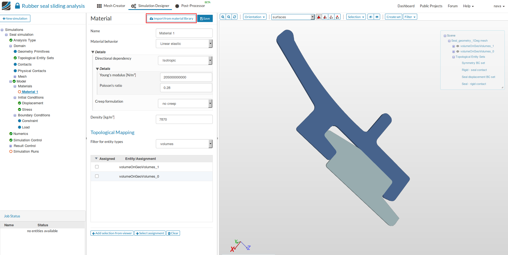
Task: Toggle visibility eye for volumeOnGeoVolumes_1 in scene tree
Action: (x=458, y=46)
